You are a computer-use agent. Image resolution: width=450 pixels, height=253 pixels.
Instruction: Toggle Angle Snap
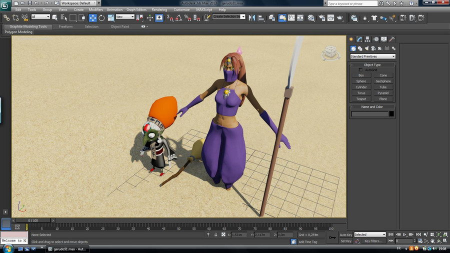pyautogui.click(x=178, y=18)
